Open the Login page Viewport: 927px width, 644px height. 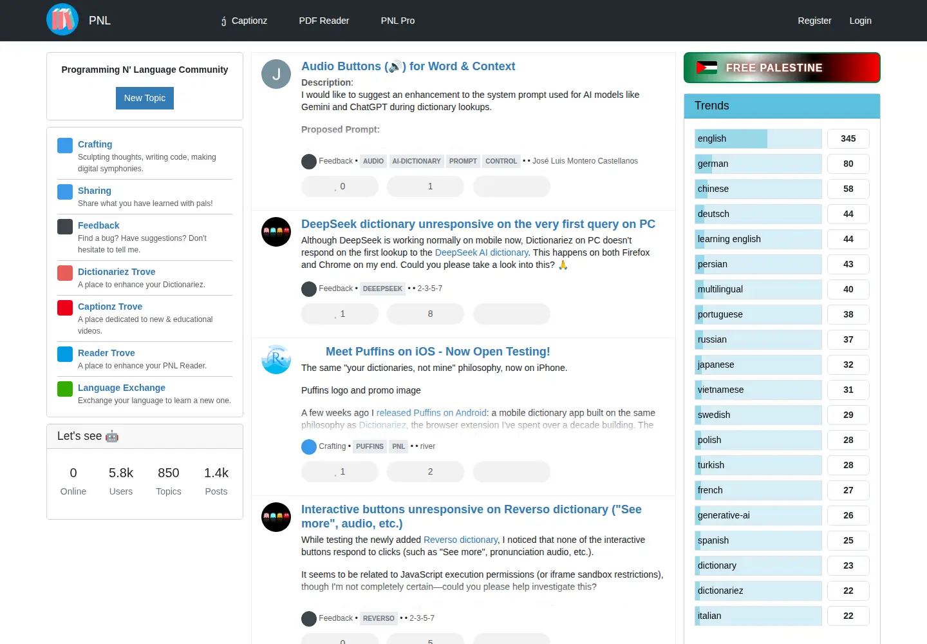tap(860, 21)
